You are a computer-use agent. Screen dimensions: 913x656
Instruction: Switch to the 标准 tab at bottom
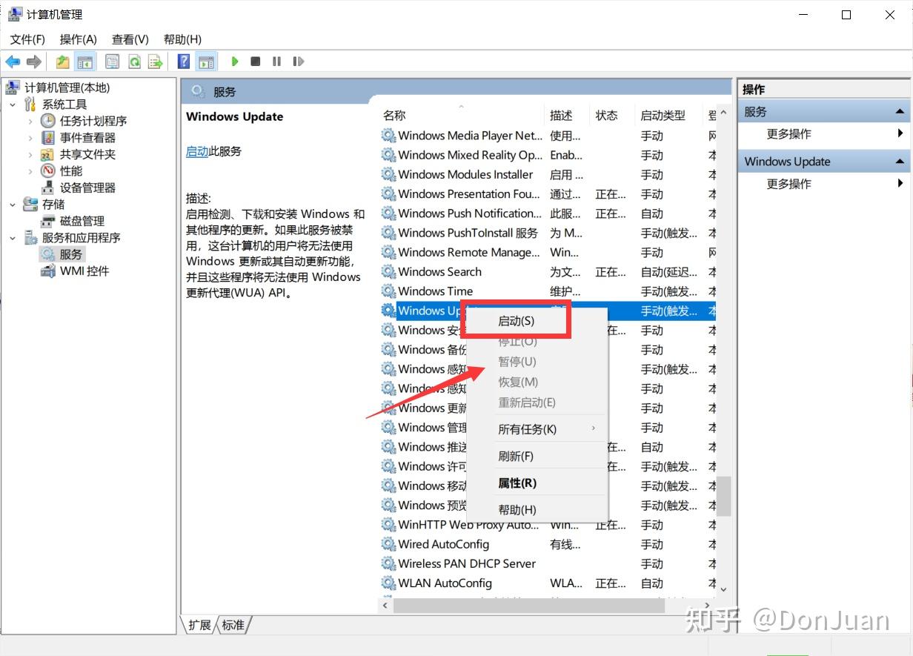point(233,625)
